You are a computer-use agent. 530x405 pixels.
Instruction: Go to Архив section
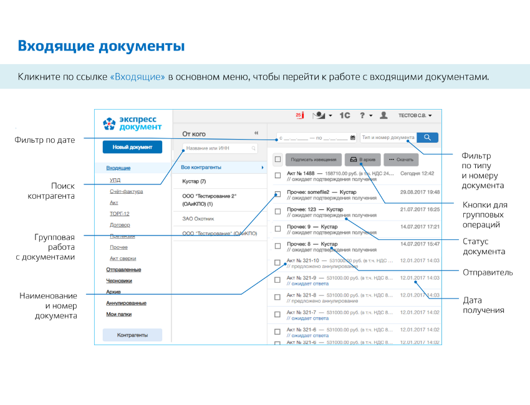pyautogui.click(x=113, y=292)
